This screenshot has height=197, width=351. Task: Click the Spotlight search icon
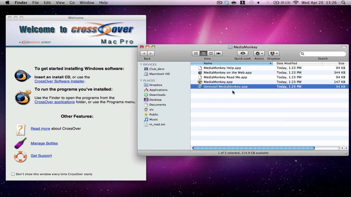(343, 2)
